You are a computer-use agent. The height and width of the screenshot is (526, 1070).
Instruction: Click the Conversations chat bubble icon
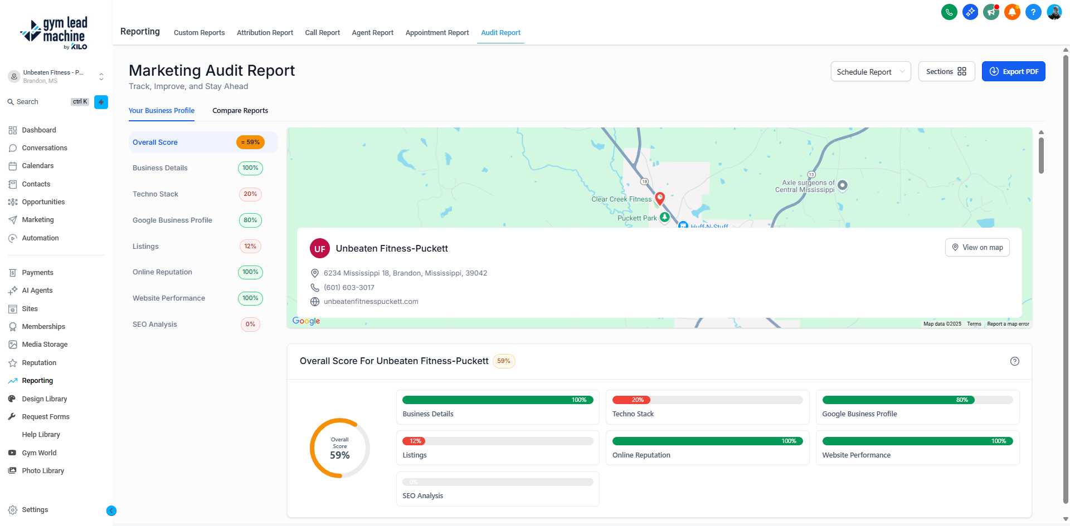pyautogui.click(x=13, y=148)
